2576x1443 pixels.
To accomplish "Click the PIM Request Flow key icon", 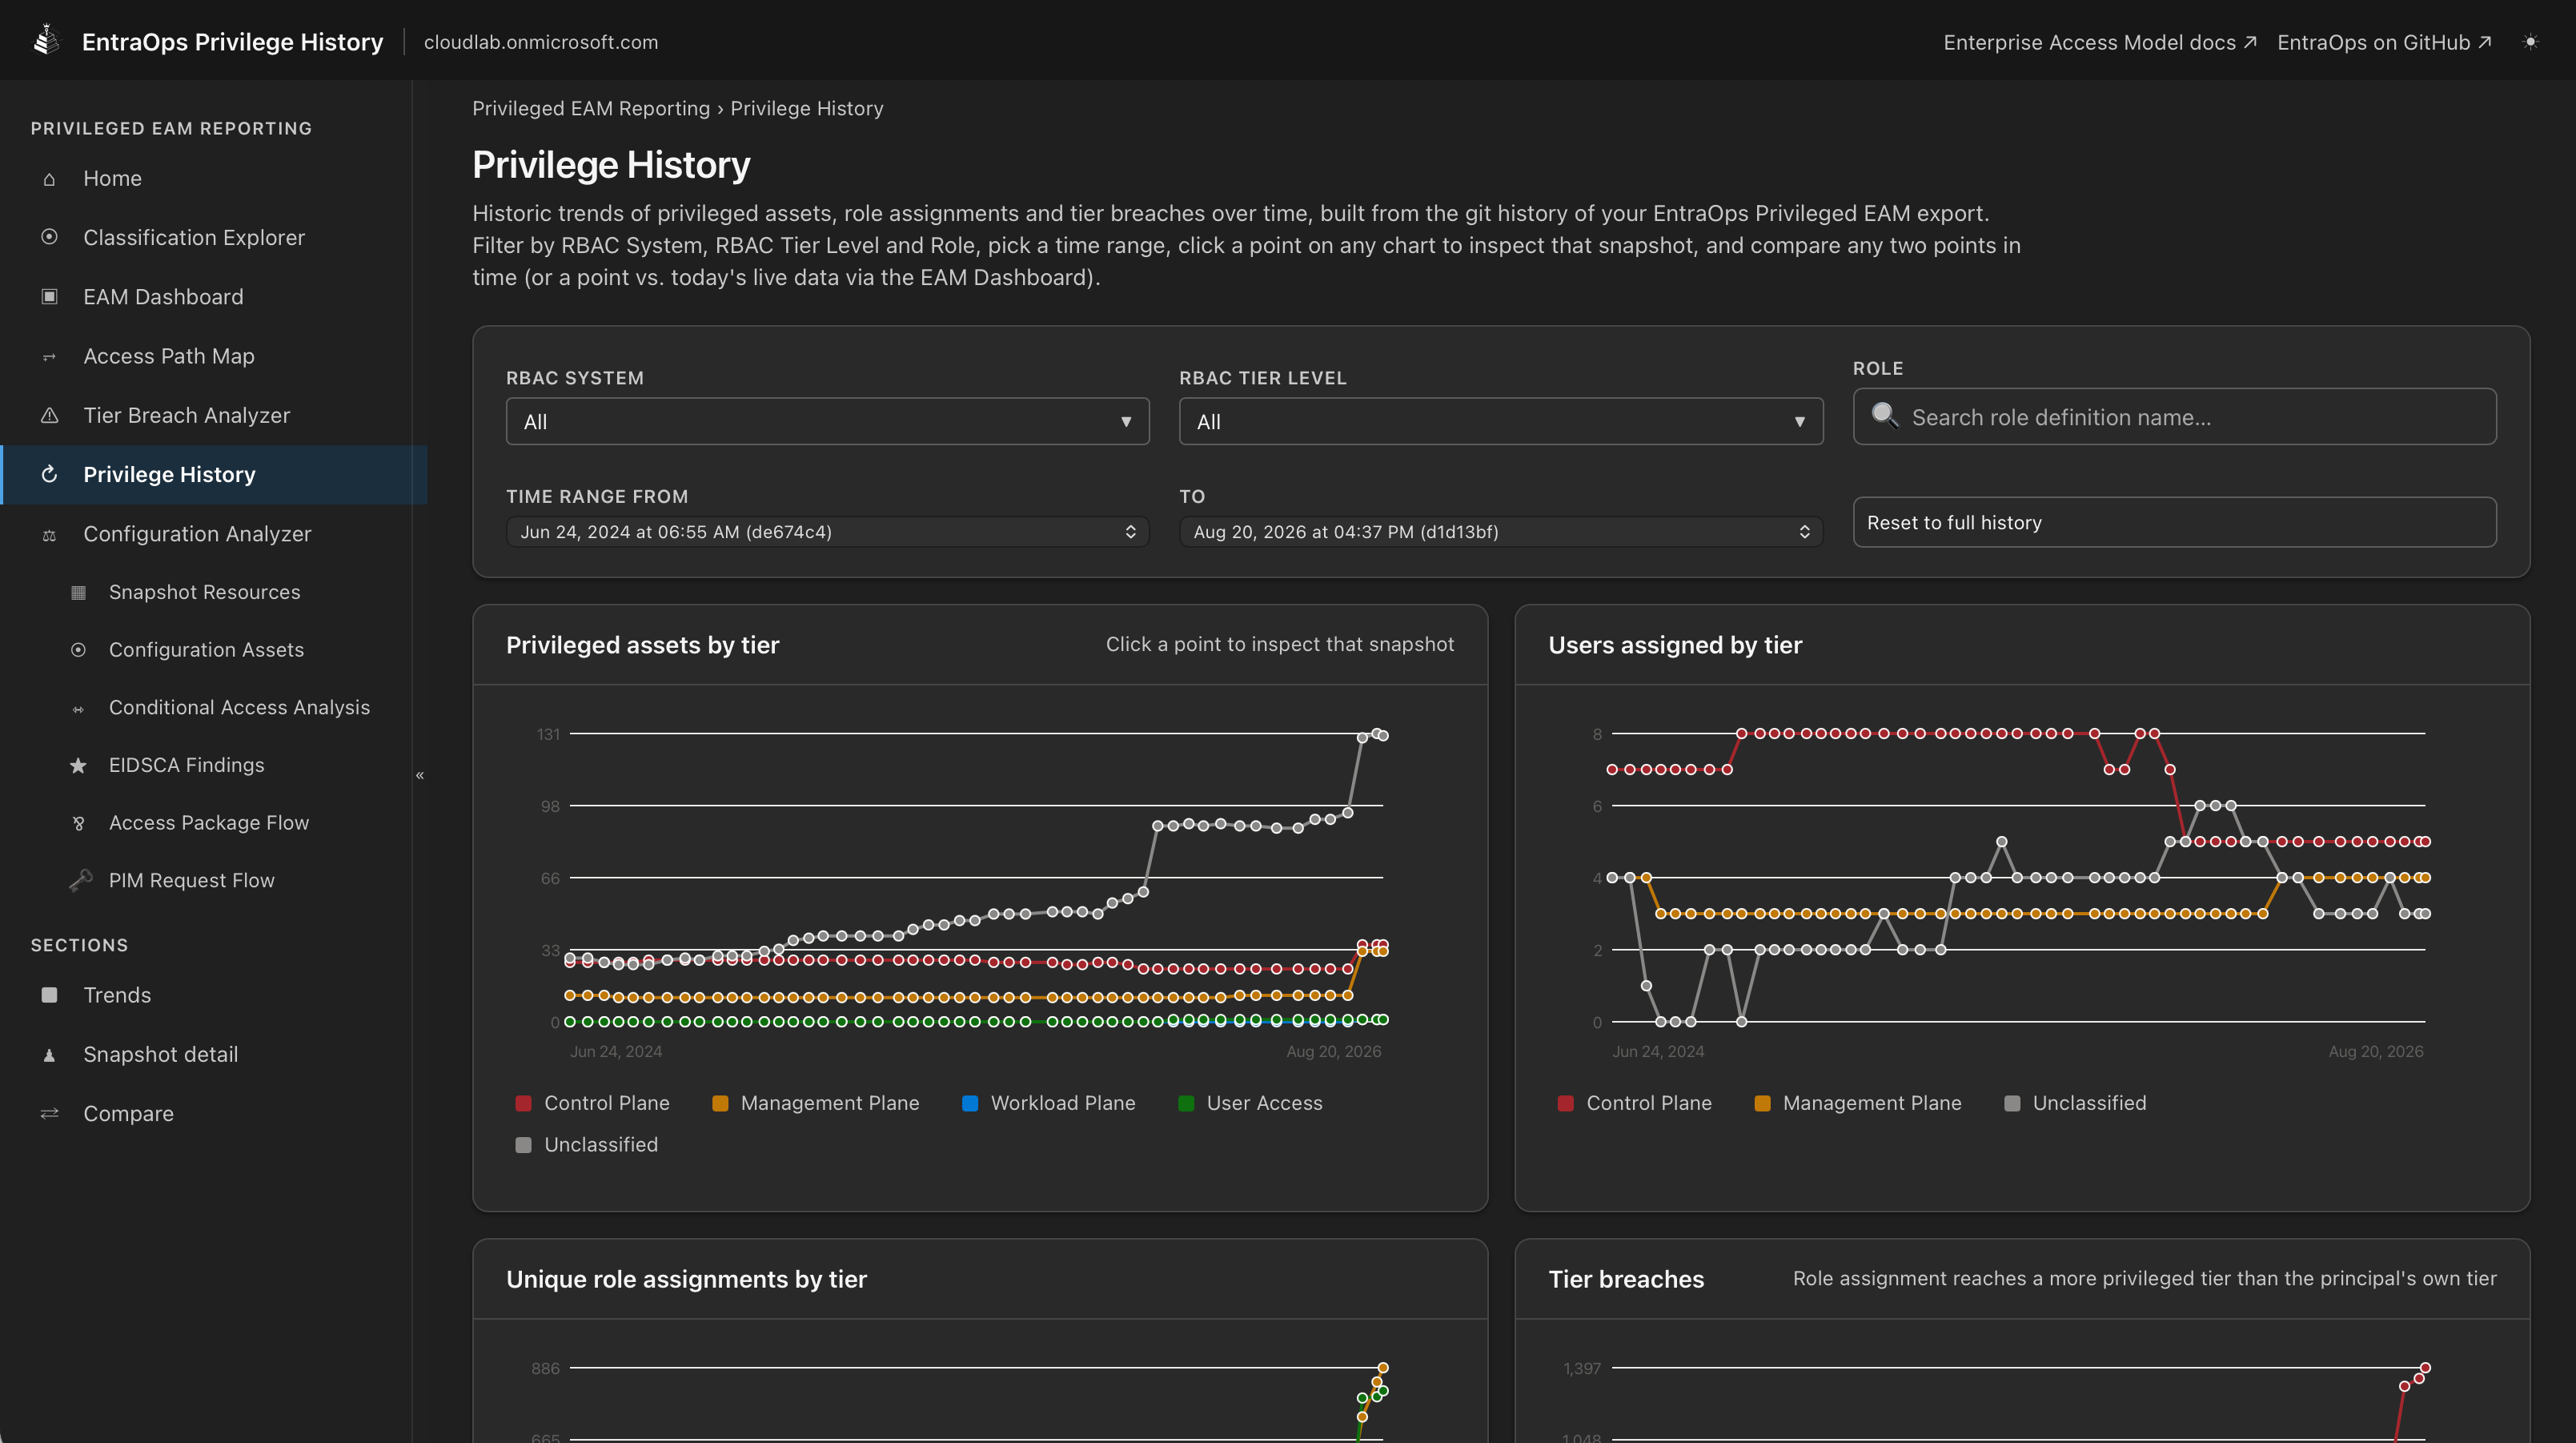I will point(80,879).
